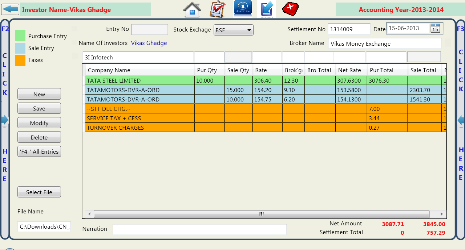Select the TATA STEEL LIMITED row
This screenshot has height=250, width=465.
click(140, 80)
